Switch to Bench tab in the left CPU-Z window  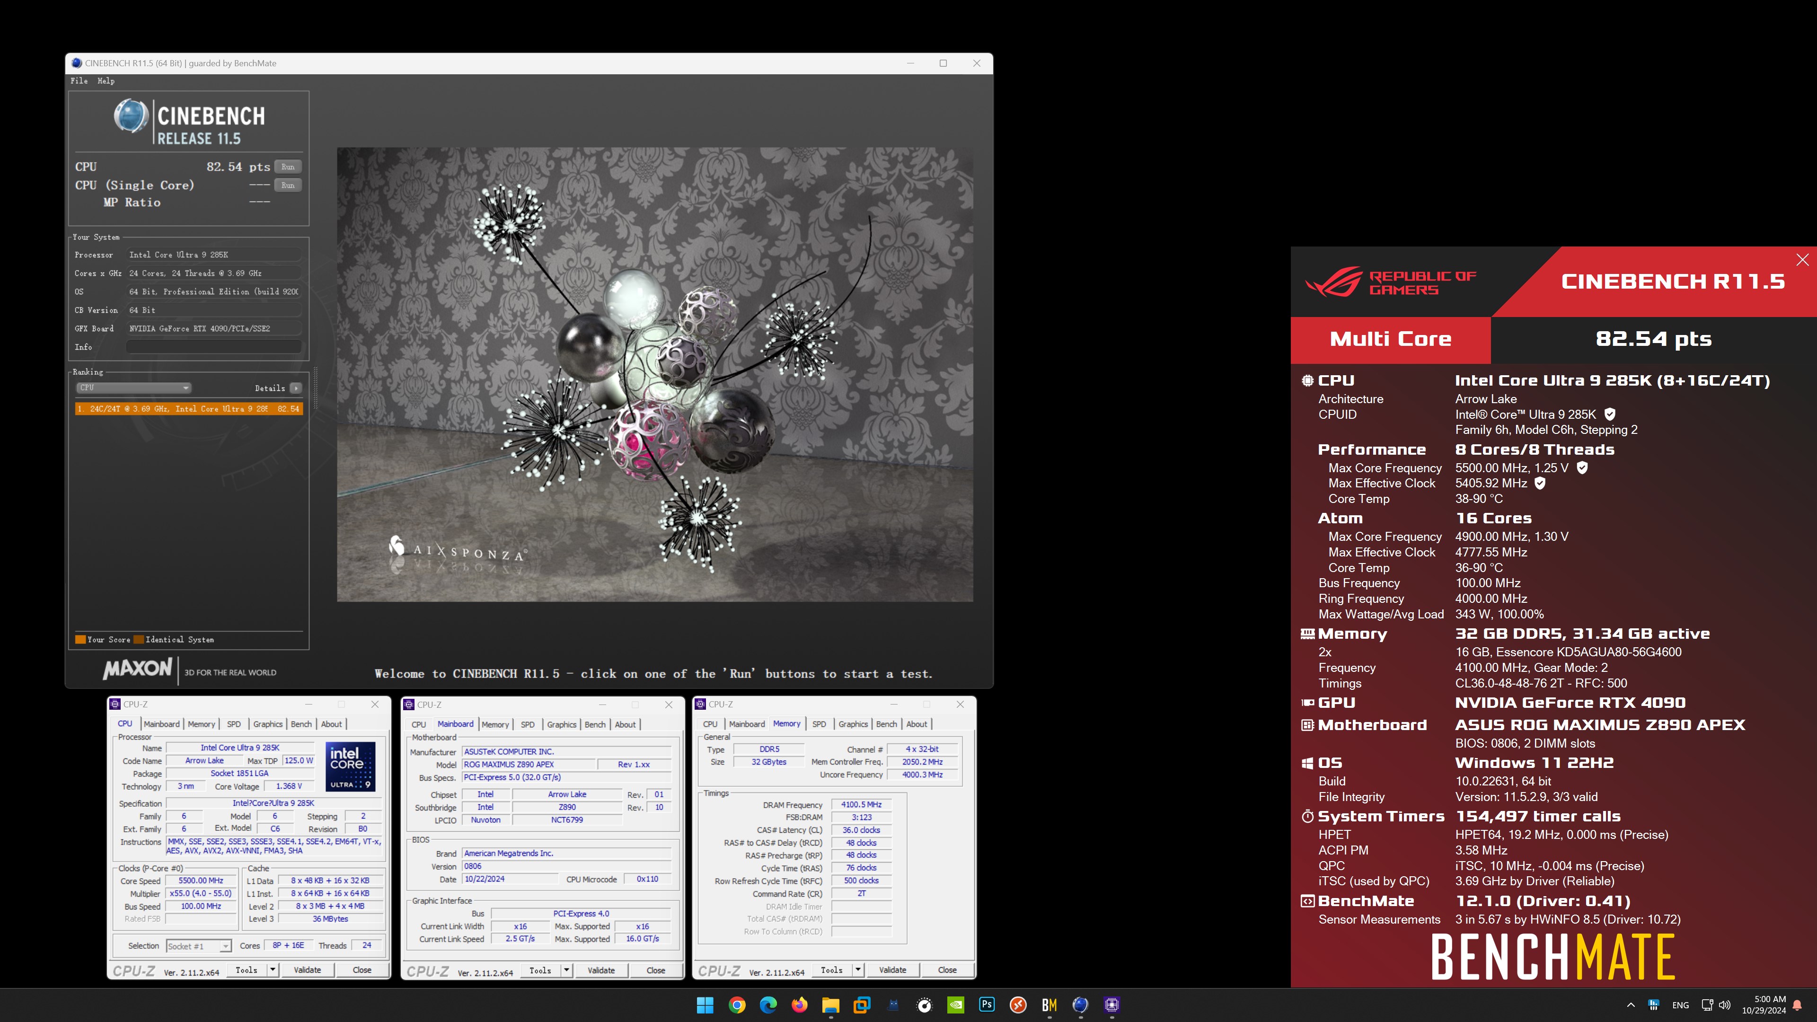[x=301, y=724]
